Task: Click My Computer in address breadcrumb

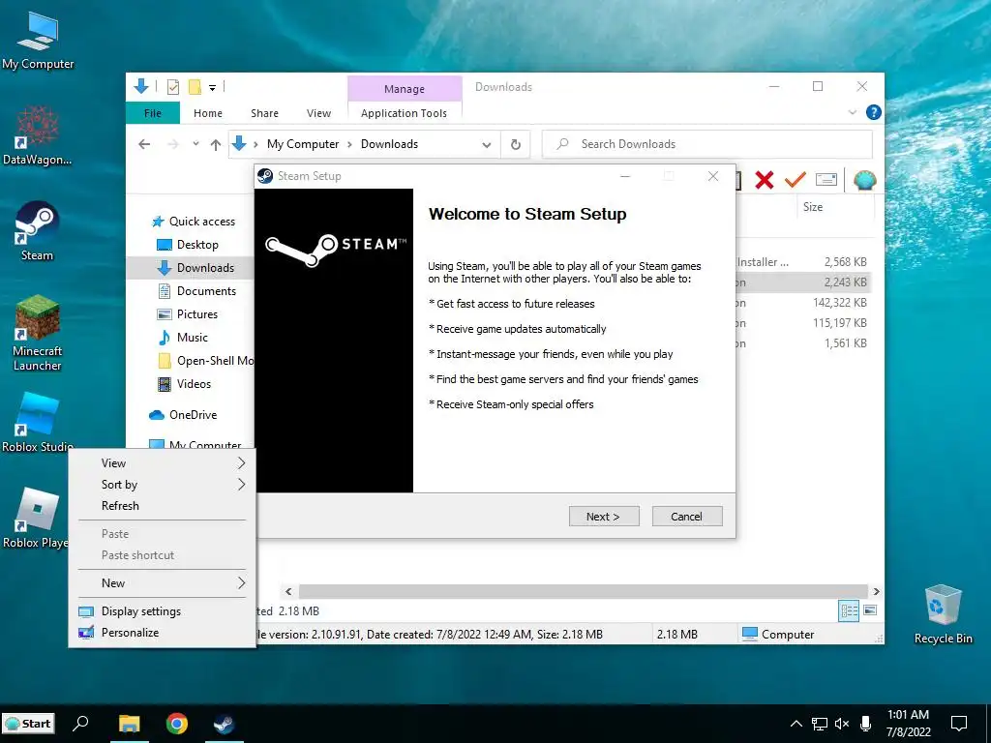Action: (x=303, y=144)
